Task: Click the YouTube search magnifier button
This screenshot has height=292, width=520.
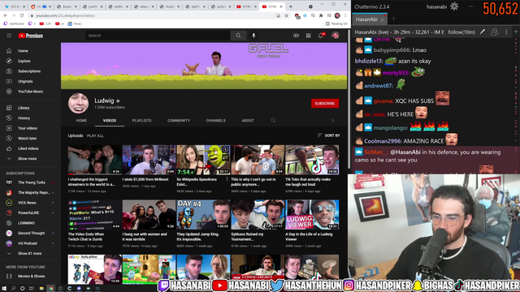Action: tap(238, 36)
